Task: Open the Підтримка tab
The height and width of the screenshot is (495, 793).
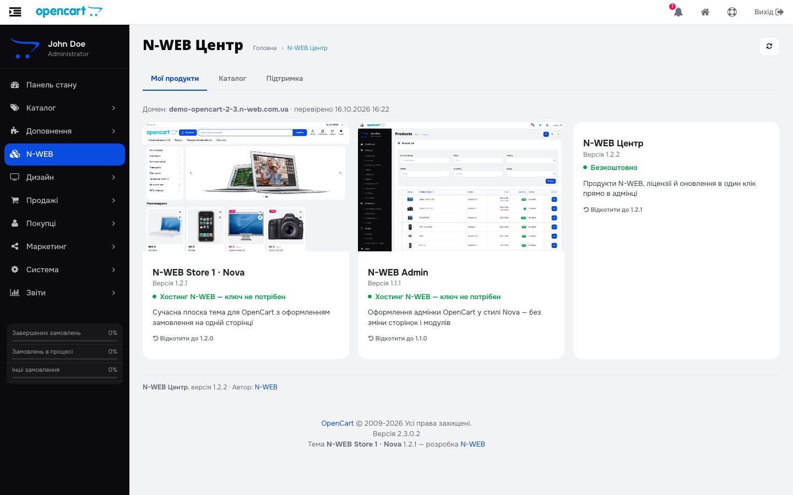Action: [x=284, y=79]
